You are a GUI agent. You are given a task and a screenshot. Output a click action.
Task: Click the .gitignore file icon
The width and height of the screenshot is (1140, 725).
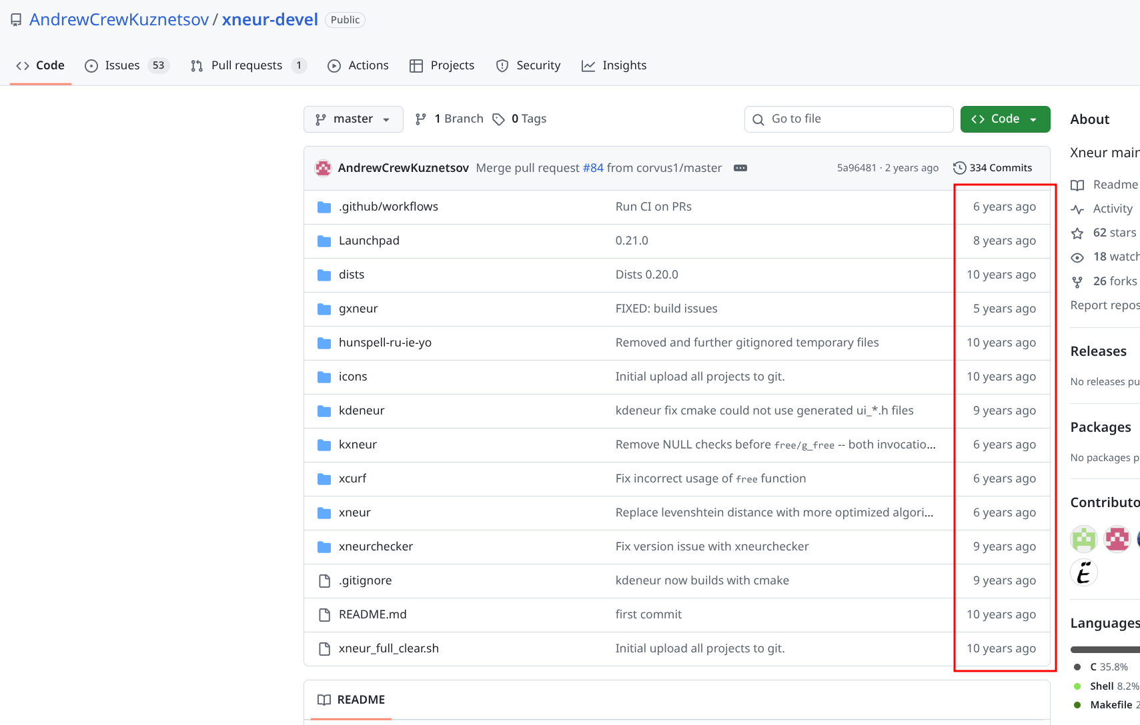[324, 581]
